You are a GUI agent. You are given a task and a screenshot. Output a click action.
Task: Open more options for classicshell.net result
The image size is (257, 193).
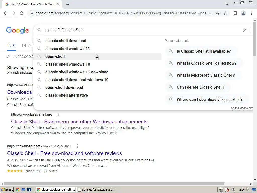pos(58,114)
